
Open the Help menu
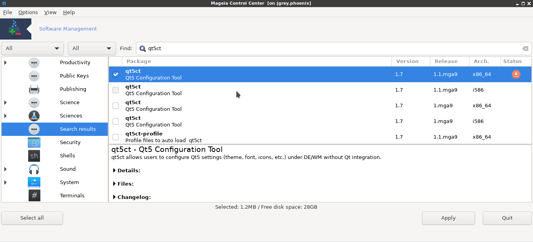pos(69,12)
